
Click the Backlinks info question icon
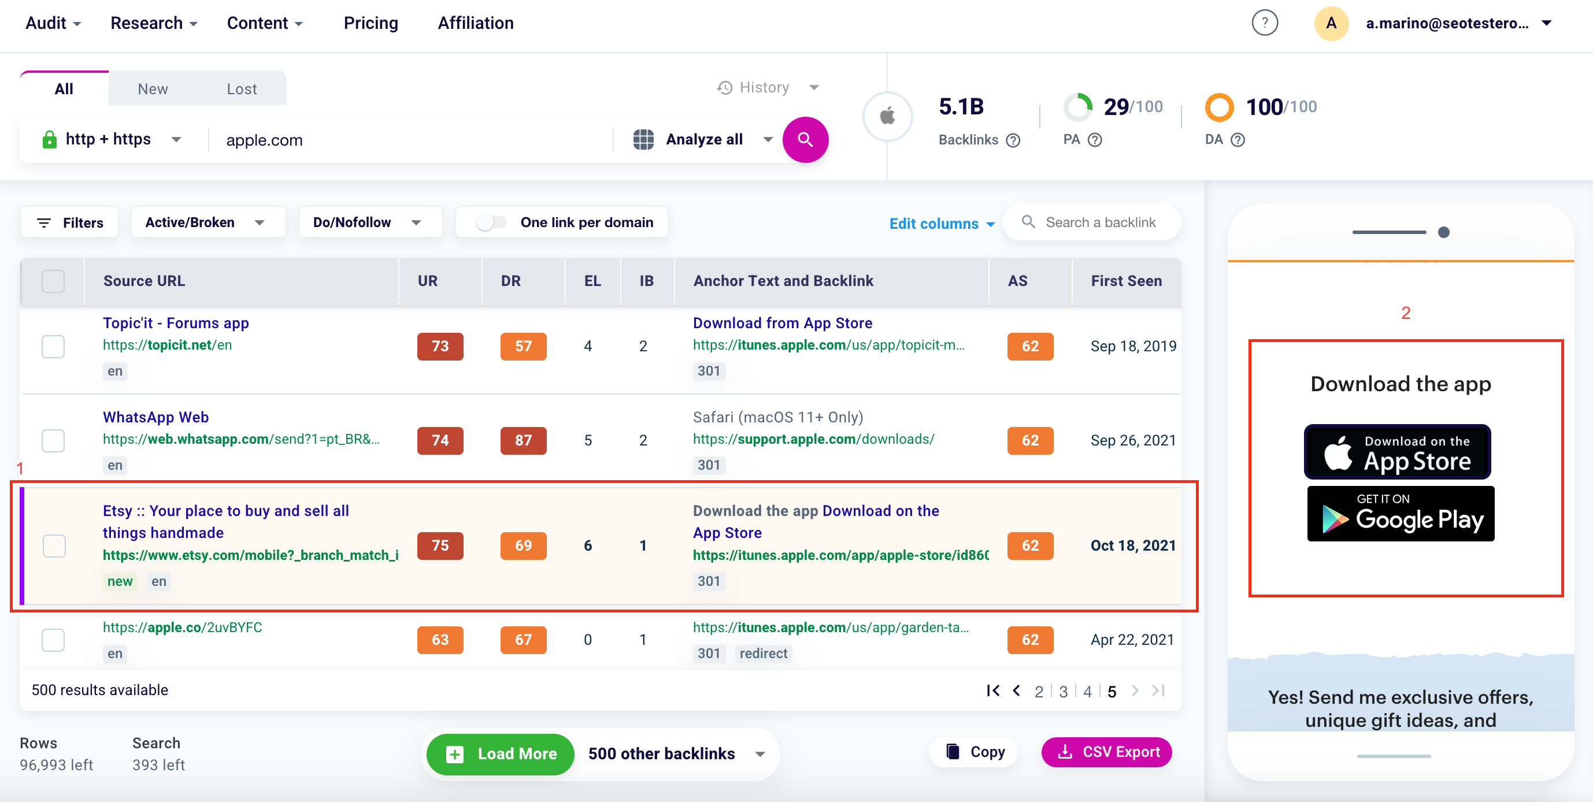click(1013, 140)
